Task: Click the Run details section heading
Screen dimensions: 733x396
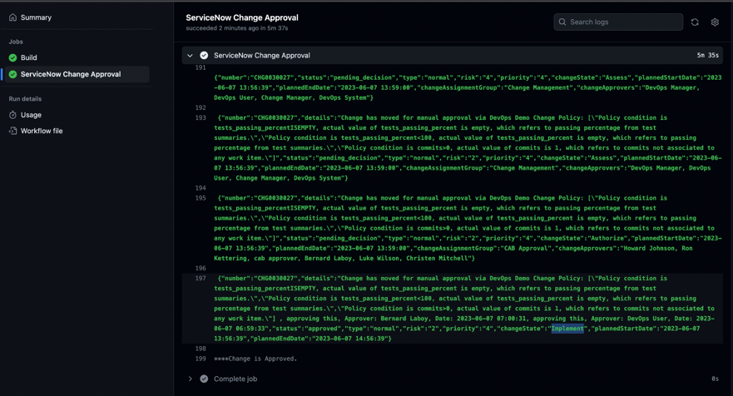Action: point(25,99)
